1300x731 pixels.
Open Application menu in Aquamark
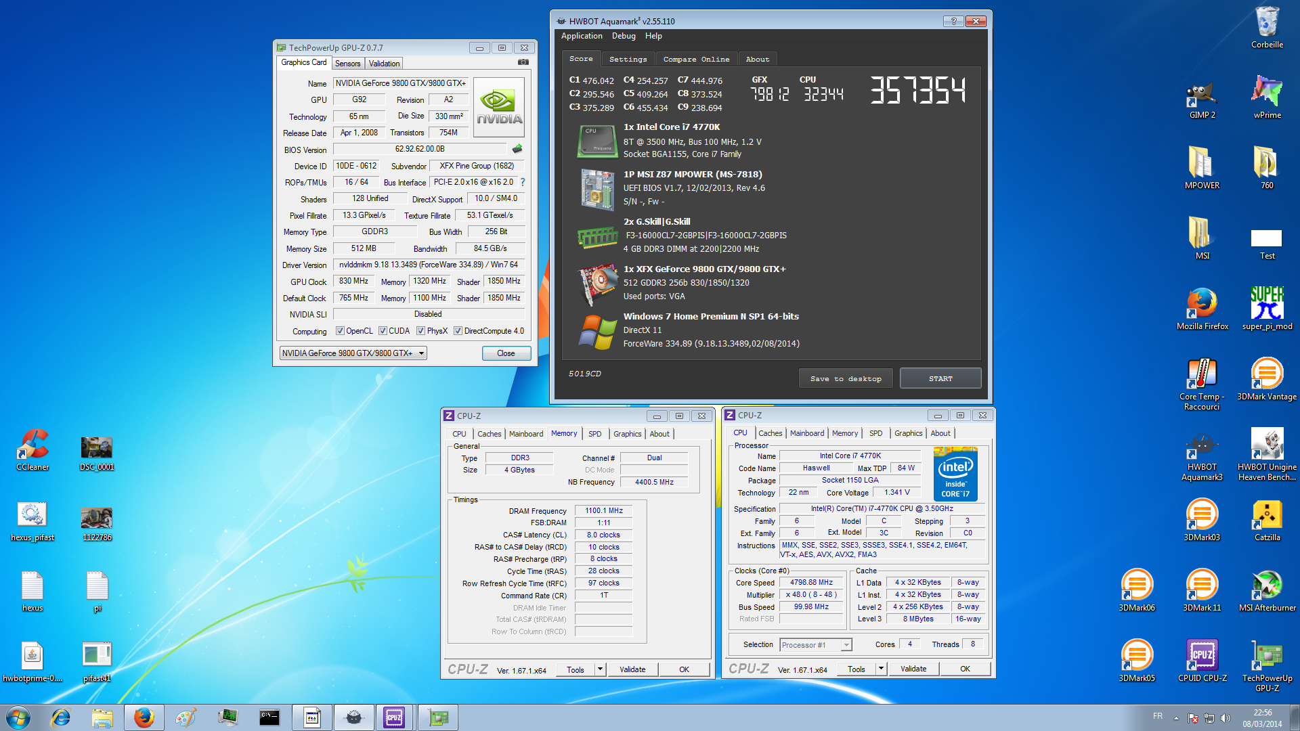(582, 36)
